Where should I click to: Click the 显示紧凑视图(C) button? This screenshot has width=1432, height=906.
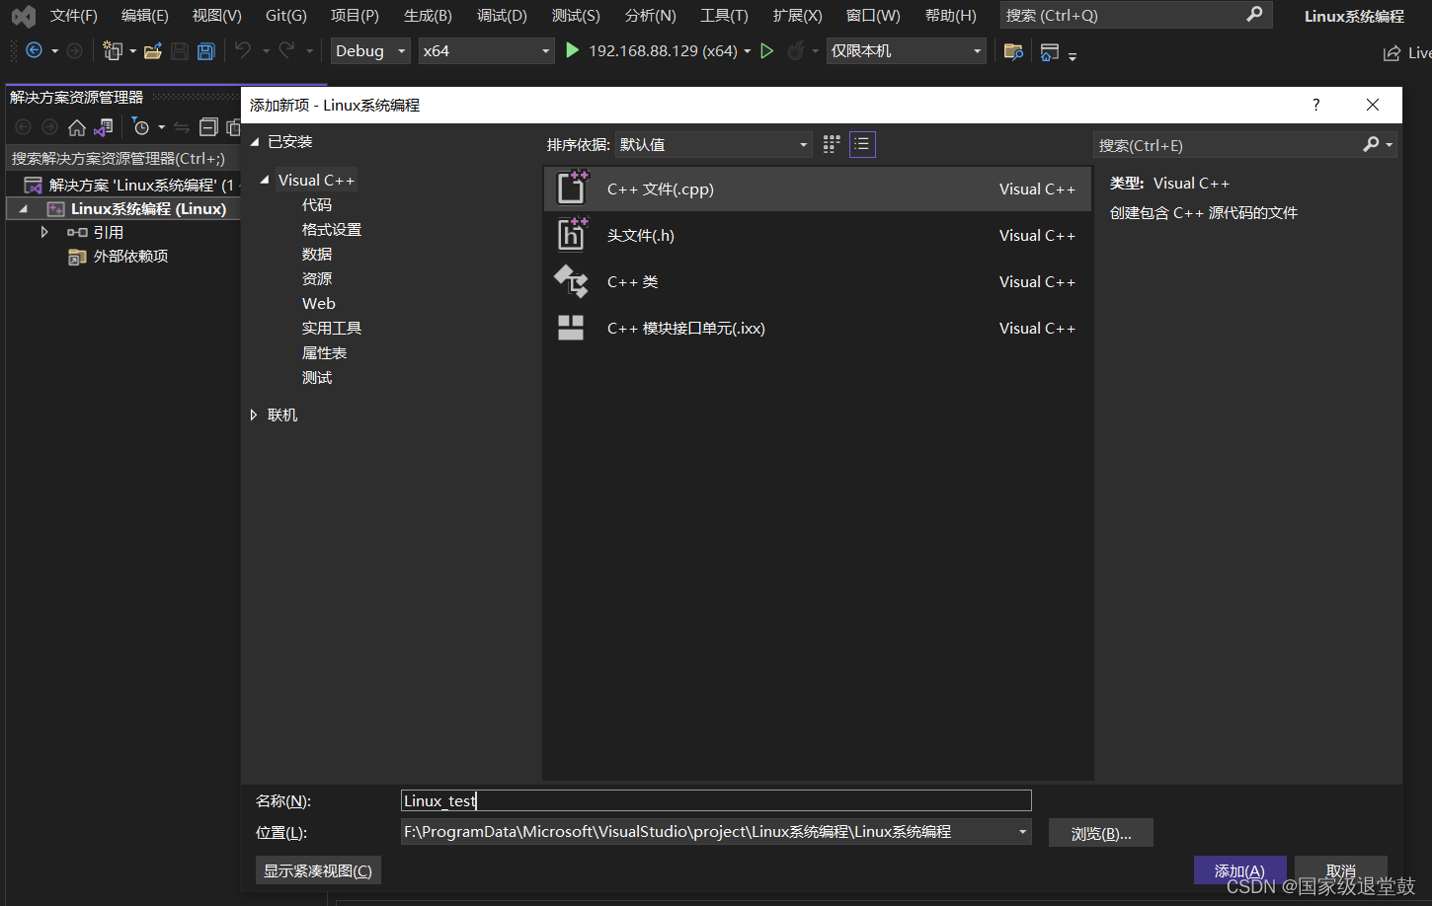point(318,870)
